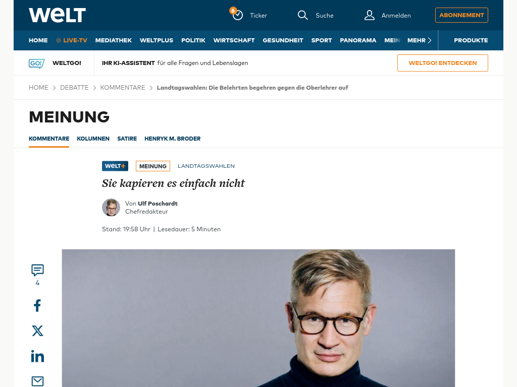Viewport: 517px width, 387px height.
Task: Click WELTGO! ENTDECKEN button
Action: click(x=442, y=63)
